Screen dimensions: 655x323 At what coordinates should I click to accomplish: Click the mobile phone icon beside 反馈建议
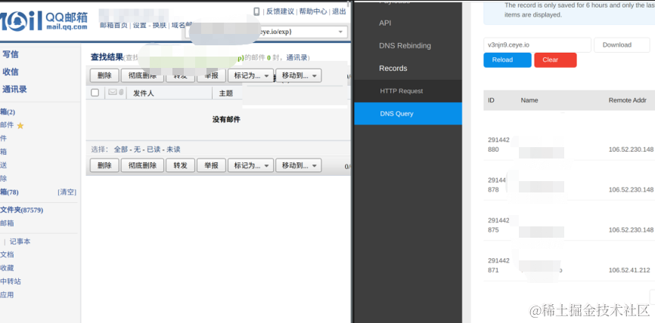(x=256, y=11)
